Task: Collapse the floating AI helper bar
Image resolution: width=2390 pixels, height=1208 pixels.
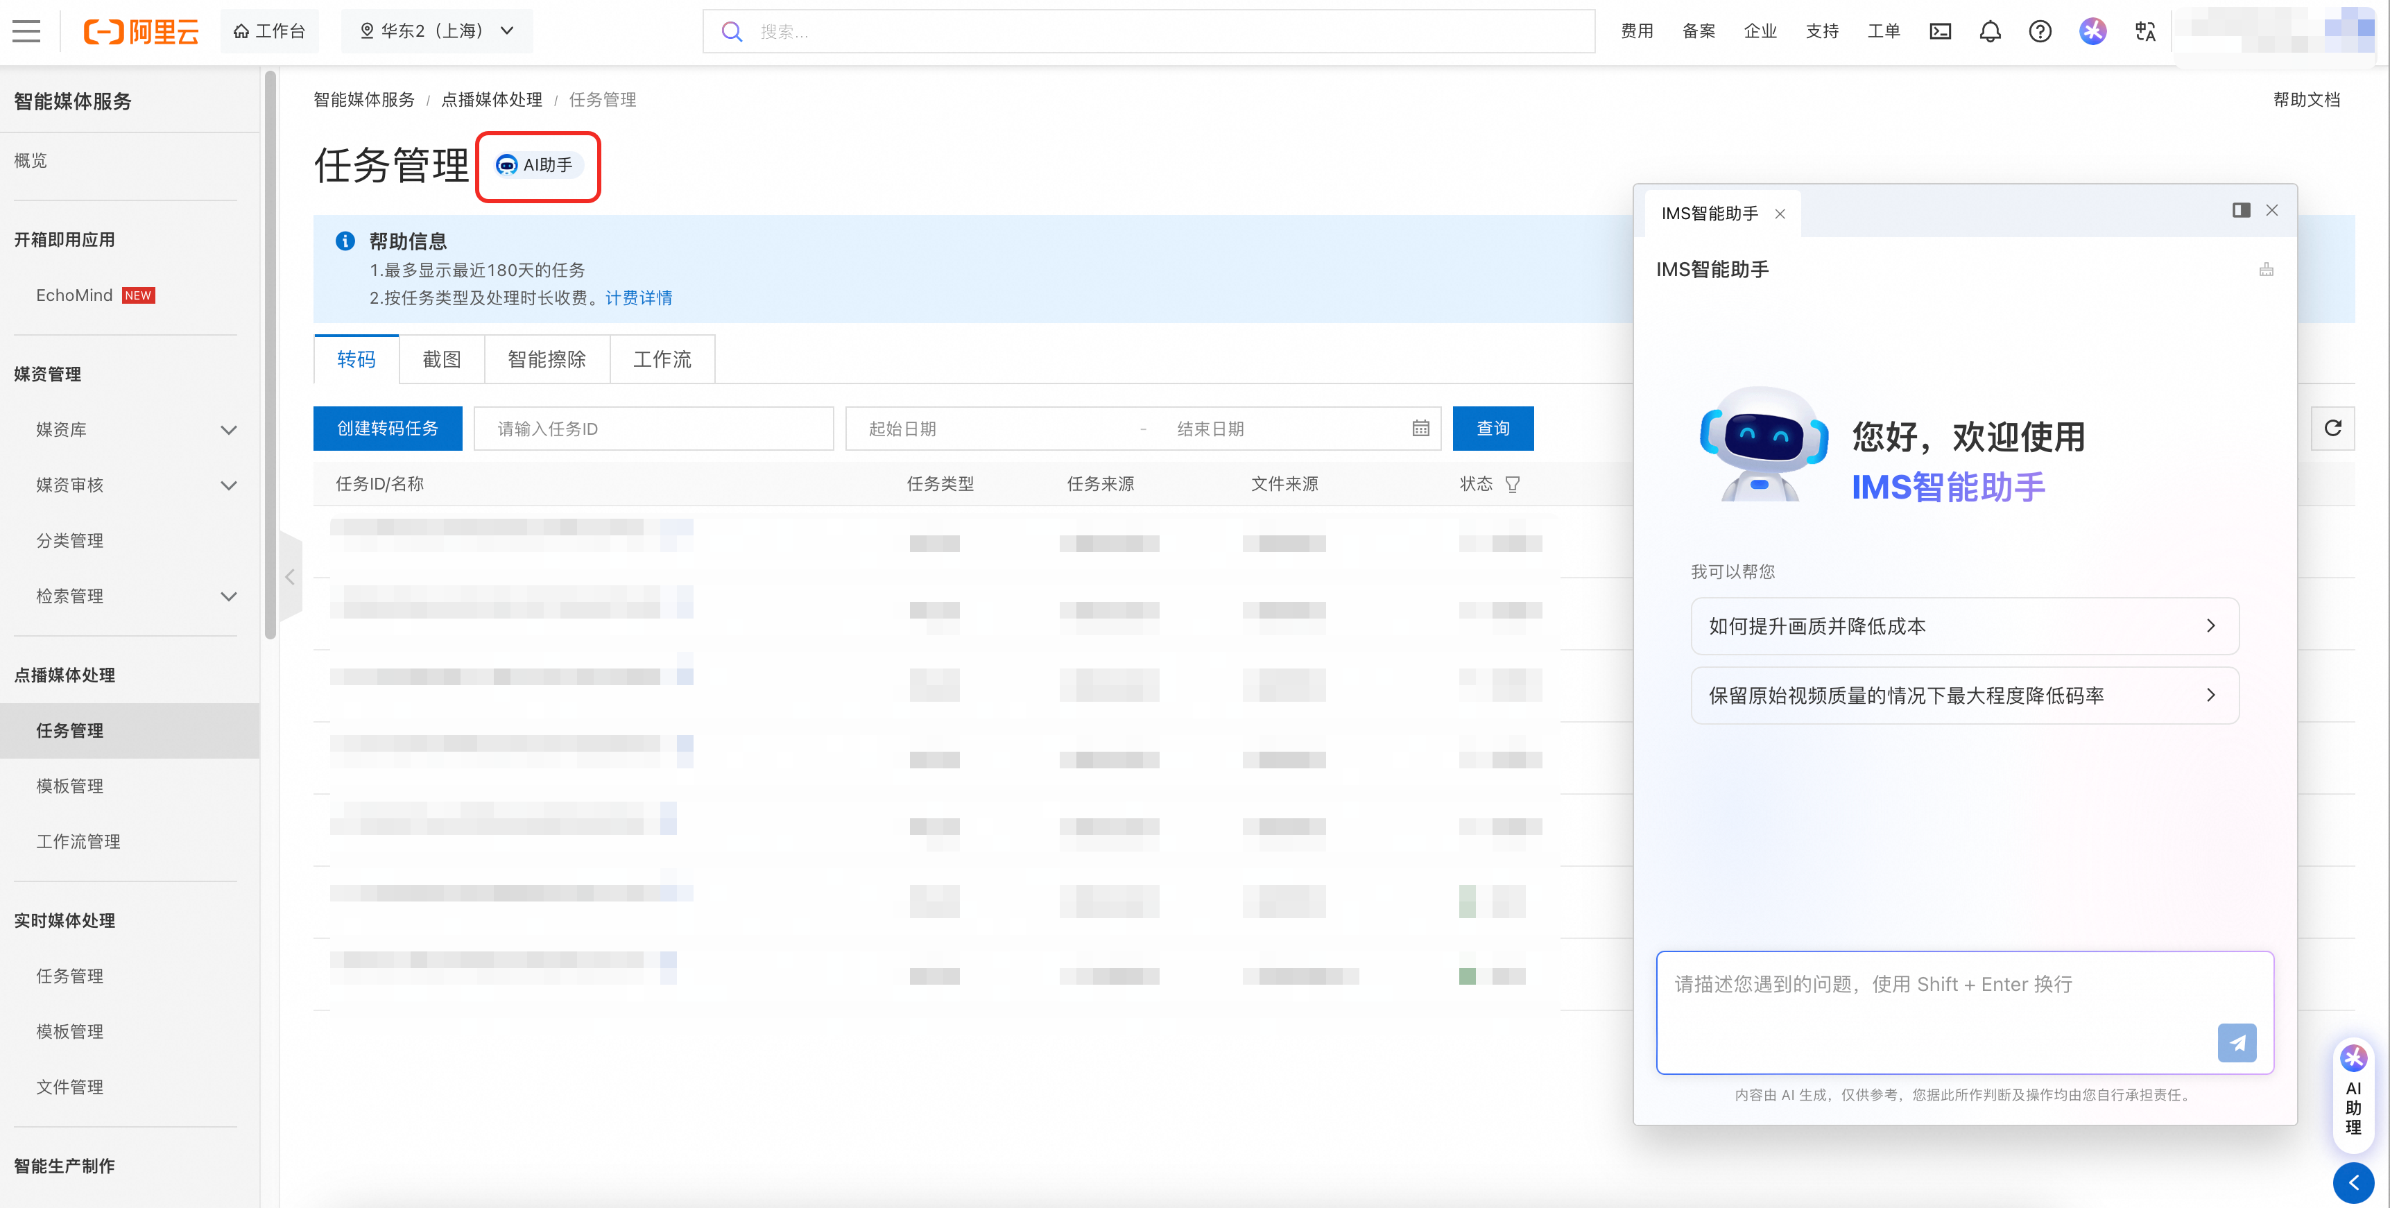Action: point(2353,1183)
